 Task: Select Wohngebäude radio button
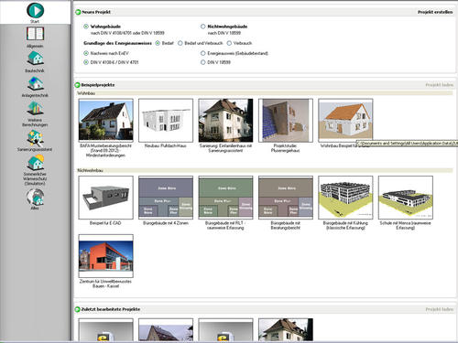(86, 27)
